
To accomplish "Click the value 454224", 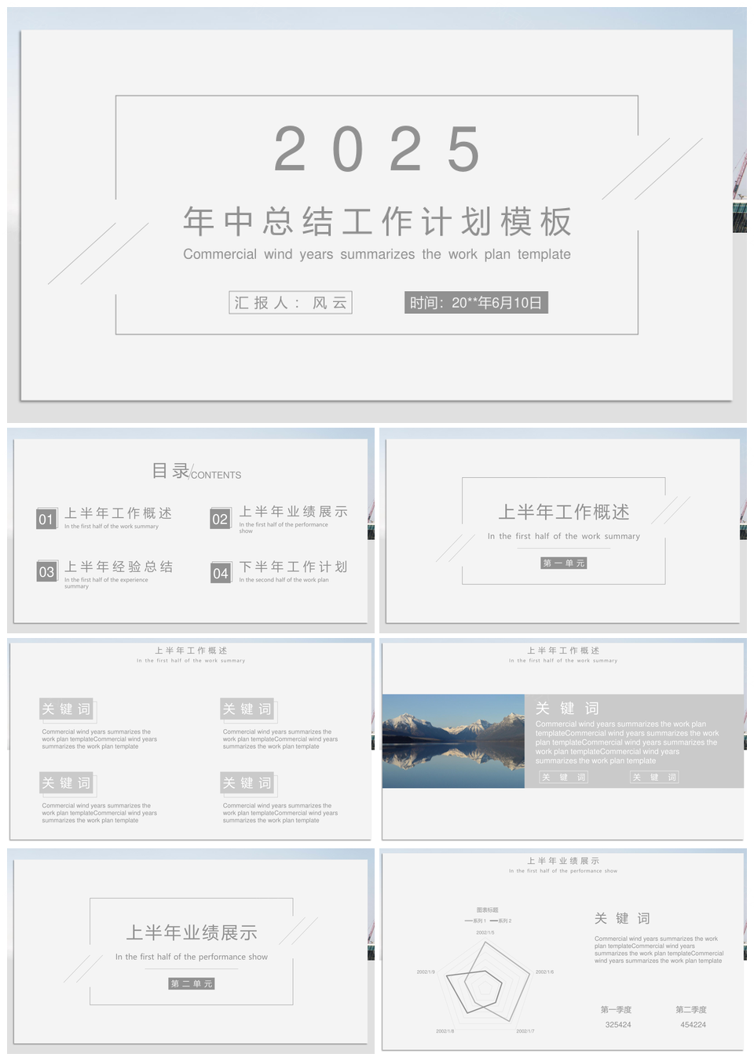I will (x=694, y=1025).
